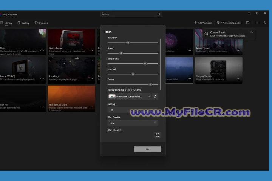Click the Rain dialog scrollbar

tap(161, 64)
